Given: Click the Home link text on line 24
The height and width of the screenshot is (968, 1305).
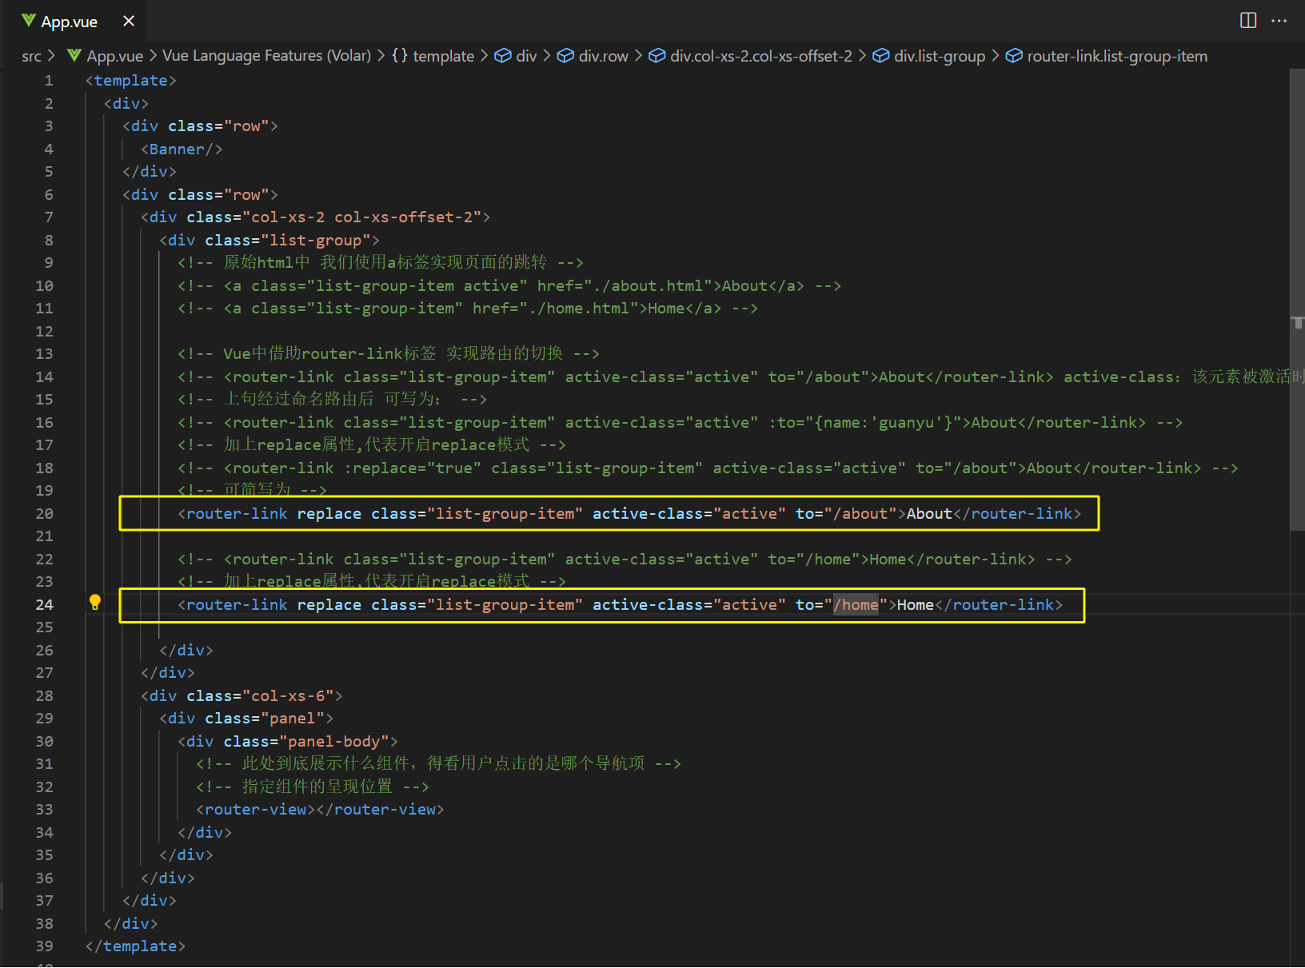Looking at the screenshot, I should [916, 604].
